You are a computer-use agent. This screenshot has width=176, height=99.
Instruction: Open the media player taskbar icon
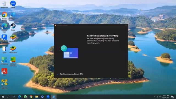coord(42,97)
